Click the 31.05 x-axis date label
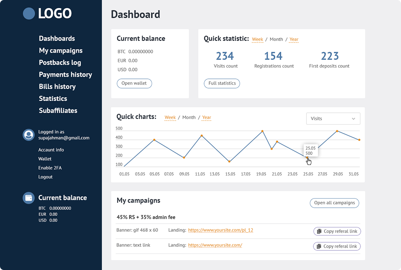 pyautogui.click(x=354, y=174)
